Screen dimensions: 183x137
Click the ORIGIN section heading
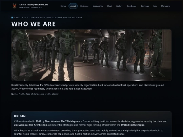click(x=20, y=116)
